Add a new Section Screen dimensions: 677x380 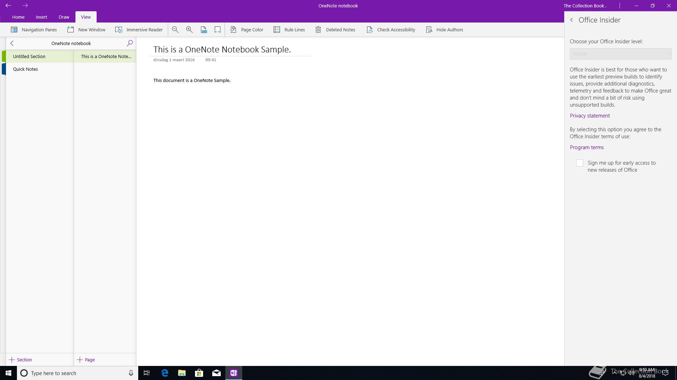tap(20, 360)
